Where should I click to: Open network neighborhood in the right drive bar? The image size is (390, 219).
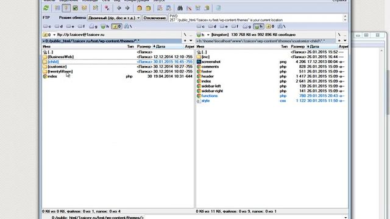click(x=282, y=26)
